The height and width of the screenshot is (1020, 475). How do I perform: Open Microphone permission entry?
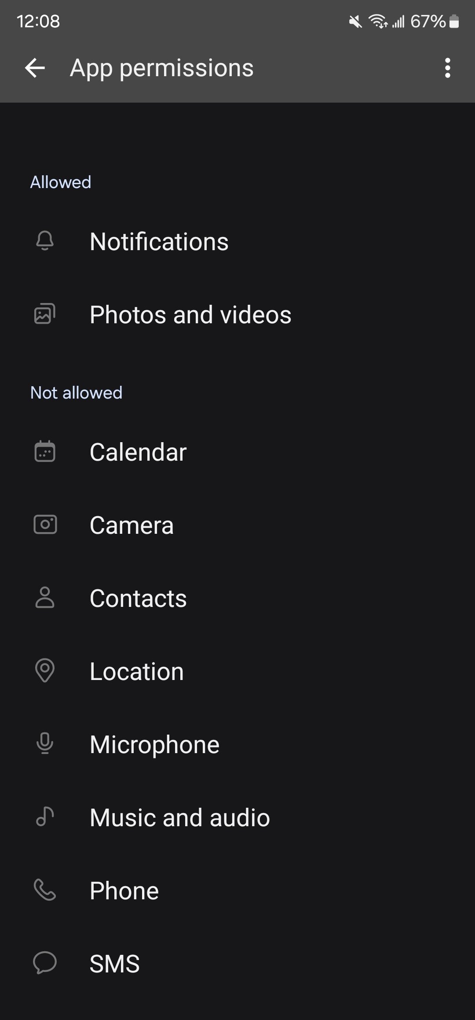[x=237, y=744]
